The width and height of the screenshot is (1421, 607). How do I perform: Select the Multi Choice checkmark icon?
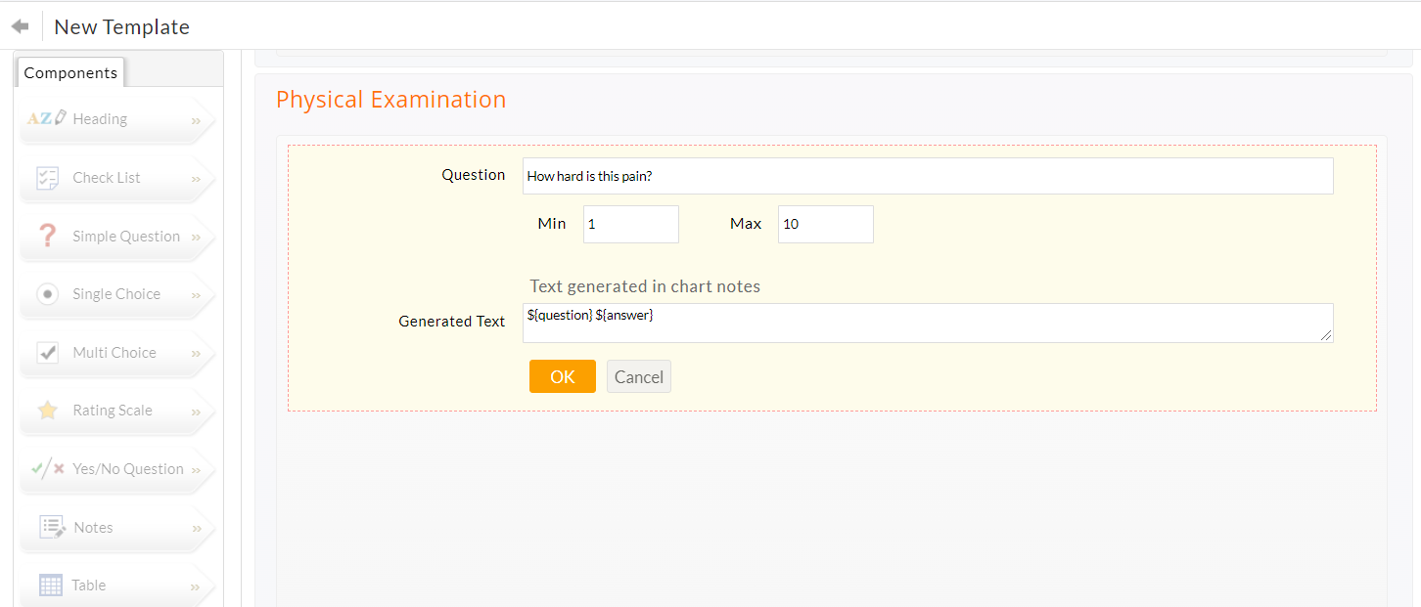(47, 352)
